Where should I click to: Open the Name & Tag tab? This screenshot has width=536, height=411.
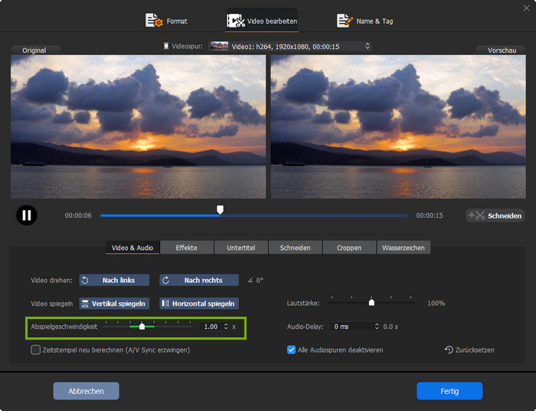coord(364,21)
